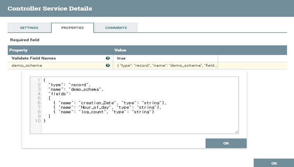Click line number 10 in editor gutter

[x=38, y=121]
